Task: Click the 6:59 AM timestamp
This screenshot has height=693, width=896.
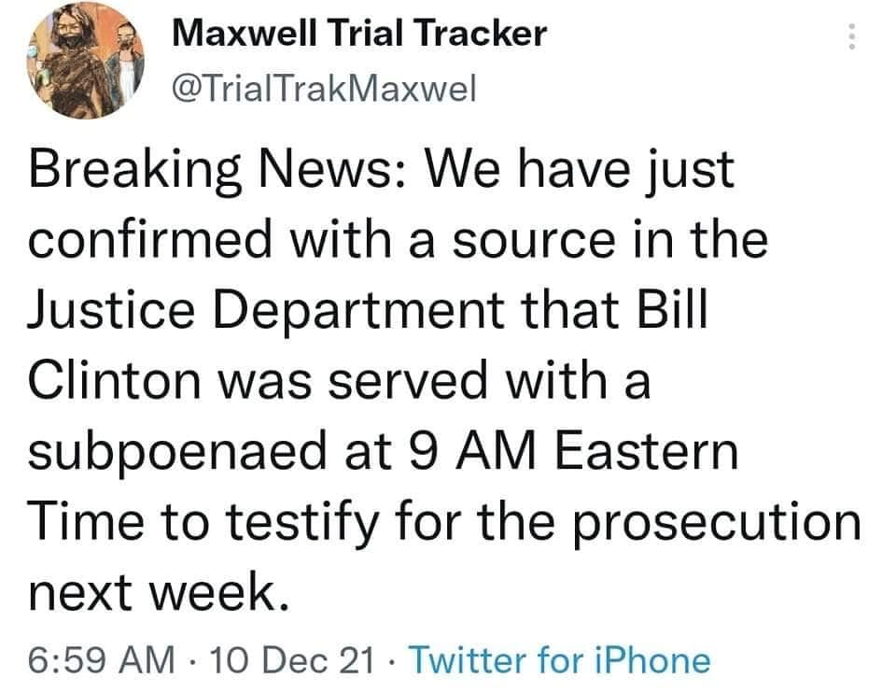Action: pos(102,659)
